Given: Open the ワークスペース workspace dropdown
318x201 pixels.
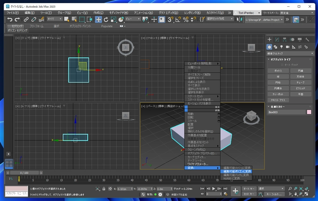Looking at the screenshot, I should pos(297,13).
